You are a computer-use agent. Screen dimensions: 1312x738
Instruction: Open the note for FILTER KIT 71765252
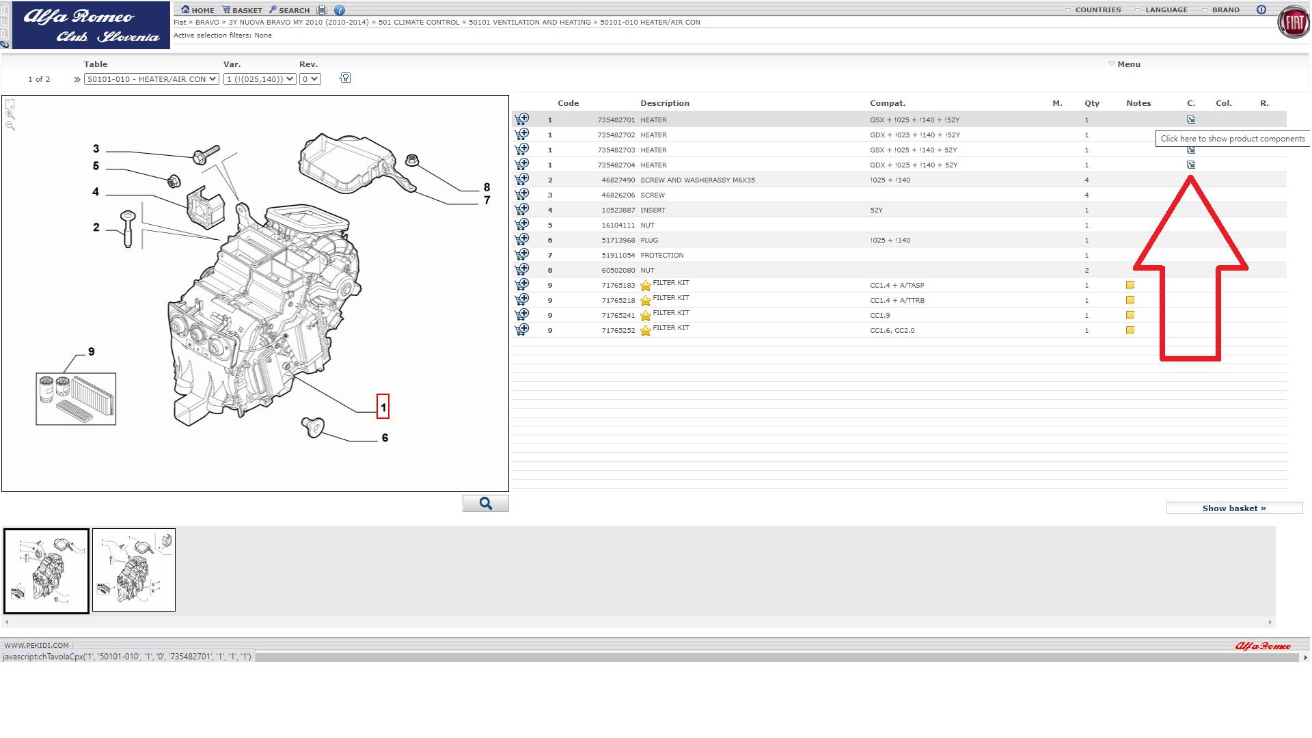[1130, 330]
